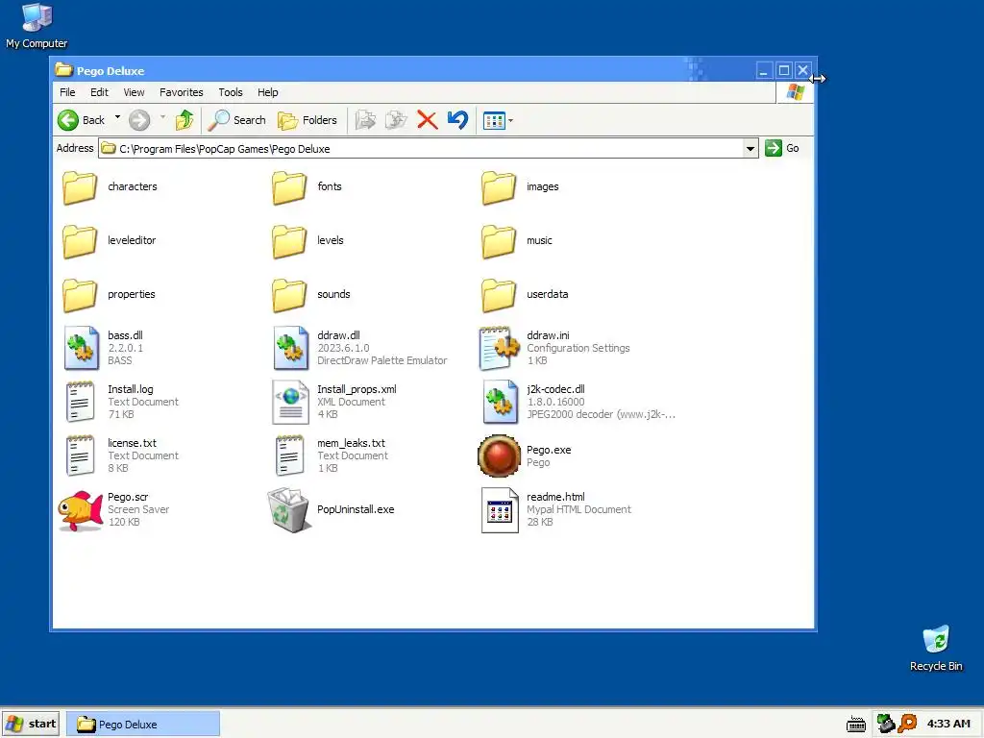
Task: Select the Install.log document icon
Action: pos(81,403)
